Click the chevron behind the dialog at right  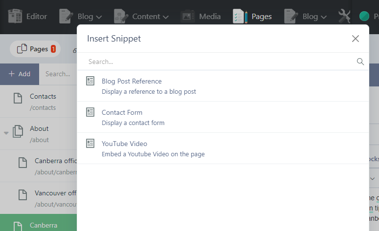coord(373,179)
